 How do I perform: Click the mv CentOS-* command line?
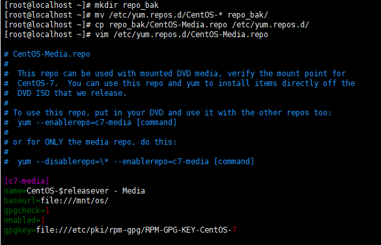click(136, 15)
